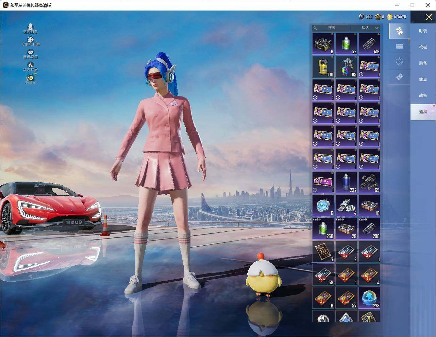Switch to the 枪械 tab
Image resolution: width=436 pixels, height=337 pixels.
(x=423, y=47)
